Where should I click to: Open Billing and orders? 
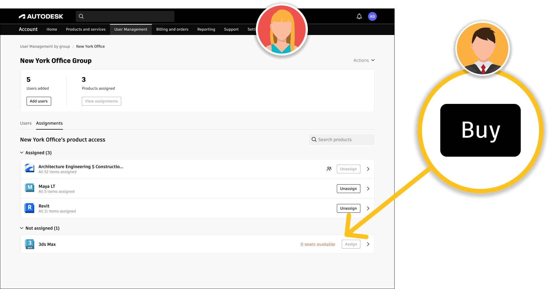(172, 29)
